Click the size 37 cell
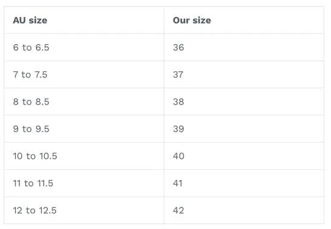Viewport: 331px width, 229px height. [x=244, y=74]
